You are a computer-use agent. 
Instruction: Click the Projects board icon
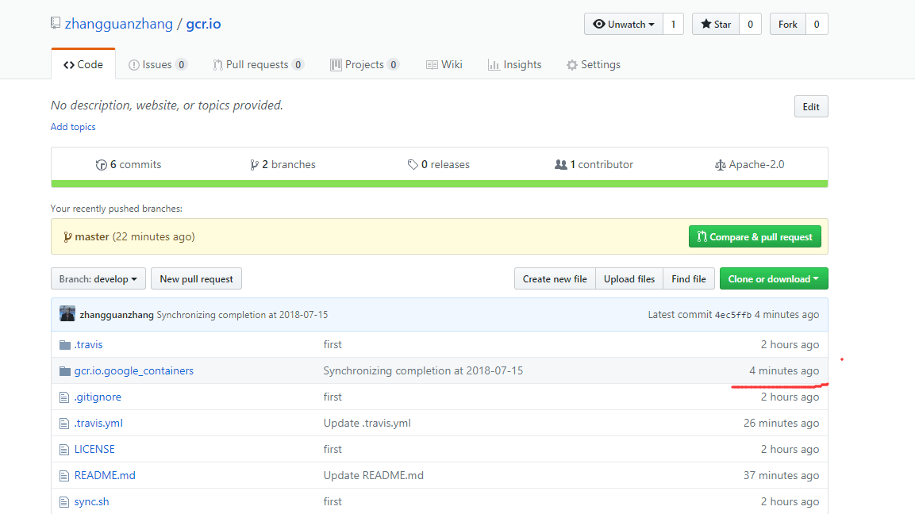(336, 65)
